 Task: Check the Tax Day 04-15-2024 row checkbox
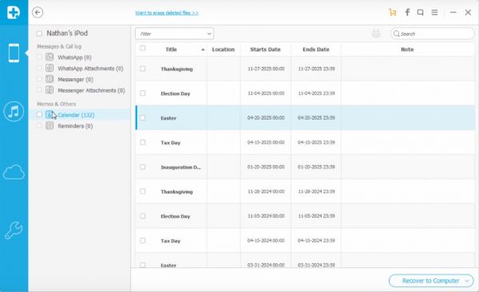pos(143,240)
